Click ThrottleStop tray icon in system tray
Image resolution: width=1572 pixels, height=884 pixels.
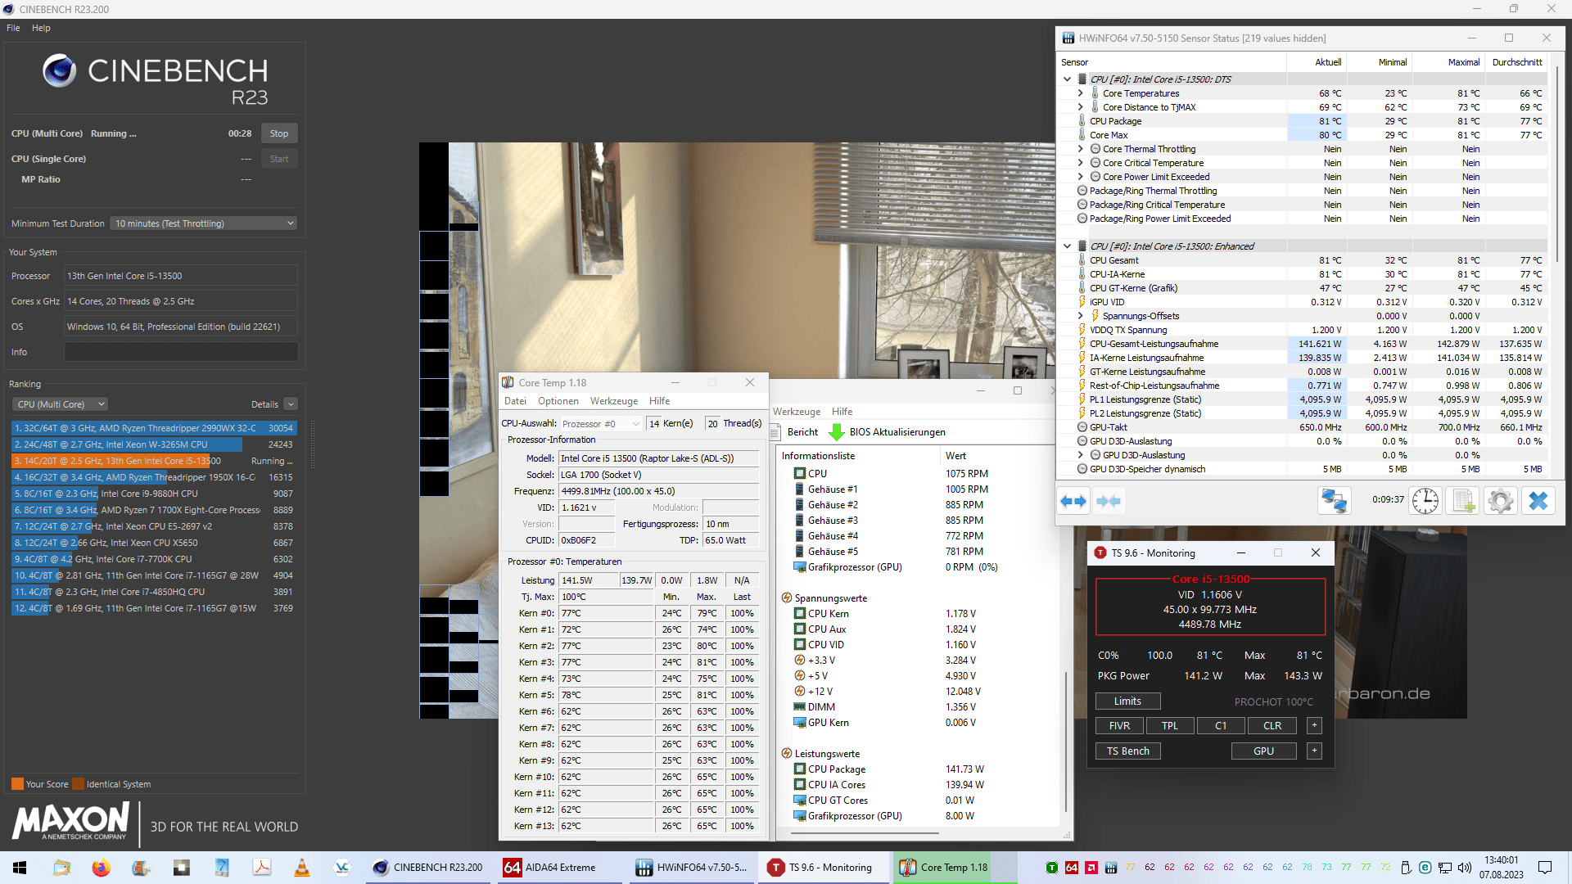pos(1052,868)
